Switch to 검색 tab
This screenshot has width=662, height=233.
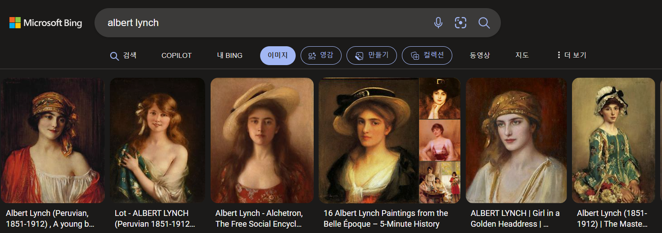pos(123,56)
